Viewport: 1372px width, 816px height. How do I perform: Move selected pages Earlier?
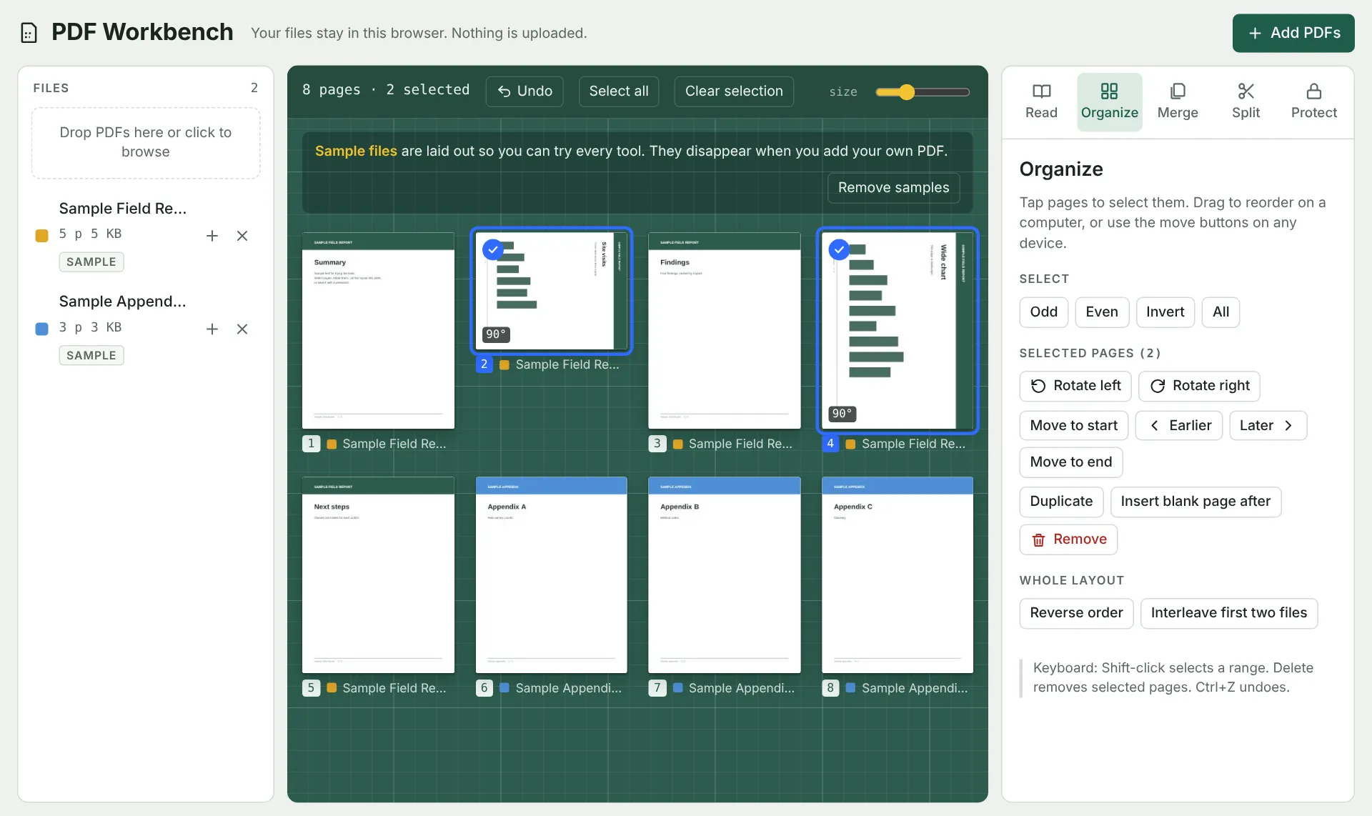(x=1179, y=426)
